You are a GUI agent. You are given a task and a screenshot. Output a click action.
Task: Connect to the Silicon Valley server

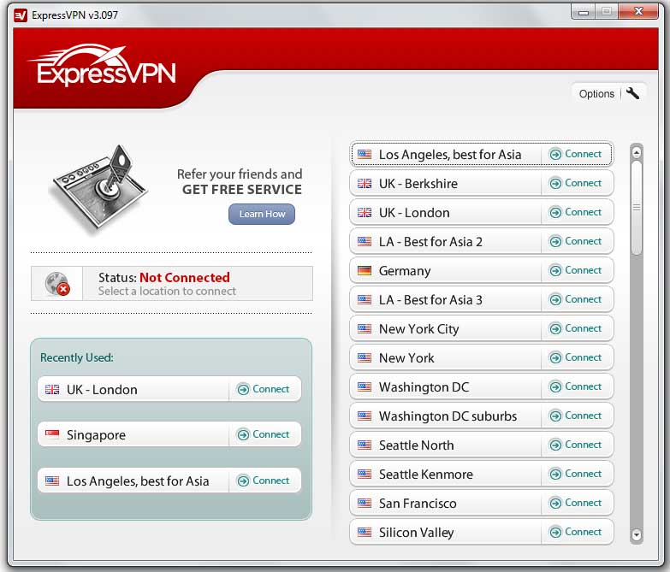[577, 532]
